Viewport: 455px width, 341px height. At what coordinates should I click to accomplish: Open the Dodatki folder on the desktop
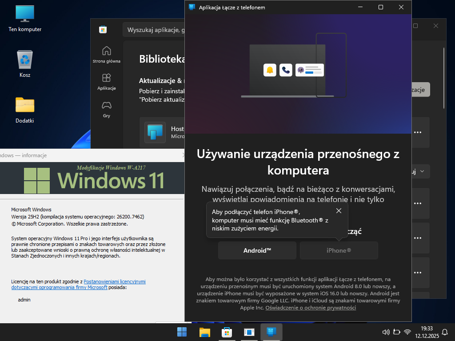pos(25,109)
